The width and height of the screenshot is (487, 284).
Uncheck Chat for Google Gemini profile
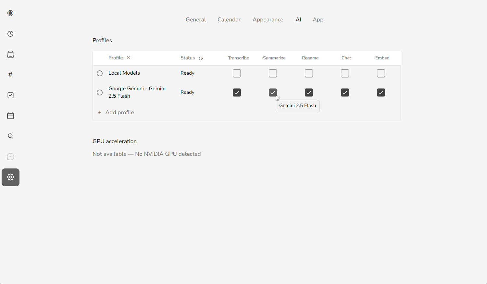click(345, 93)
